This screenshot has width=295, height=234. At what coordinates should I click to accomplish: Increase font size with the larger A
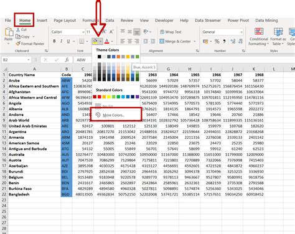pos(105,32)
